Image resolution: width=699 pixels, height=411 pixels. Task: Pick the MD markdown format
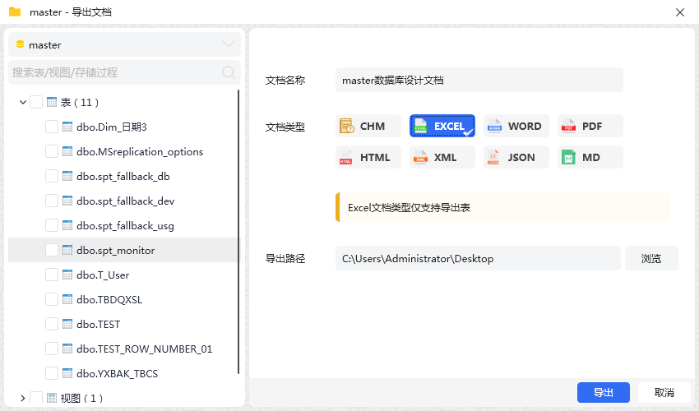coord(590,157)
